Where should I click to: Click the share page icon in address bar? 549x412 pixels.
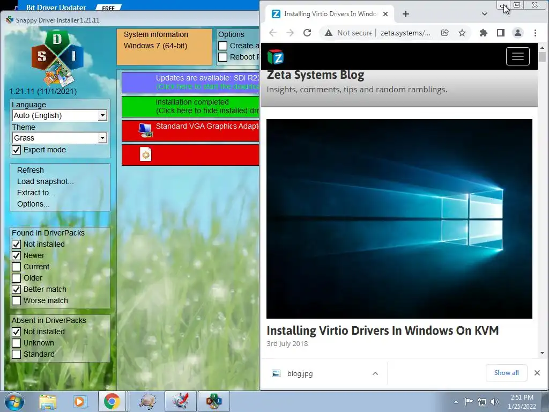click(x=444, y=33)
